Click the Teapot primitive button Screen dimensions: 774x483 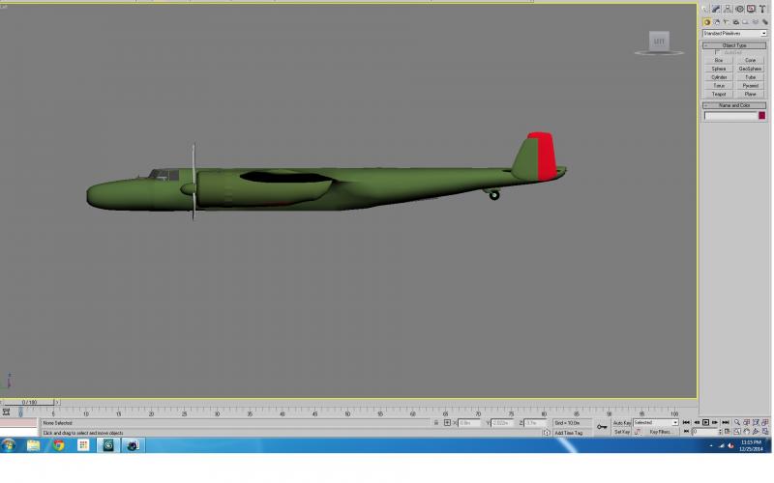click(x=718, y=94)
